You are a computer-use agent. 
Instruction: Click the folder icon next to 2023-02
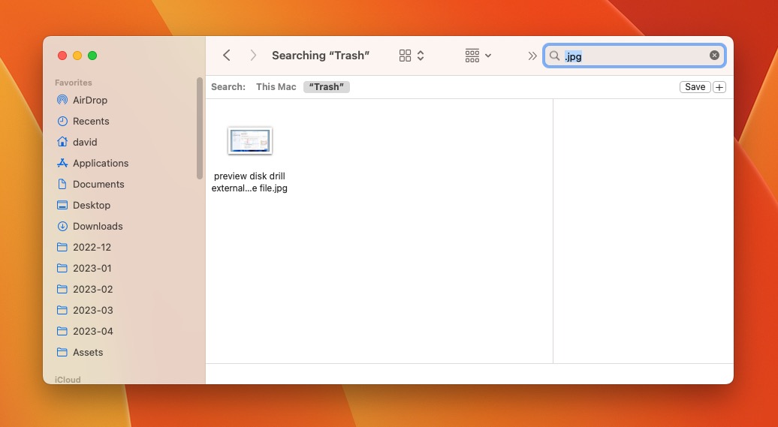pos(62,289)
